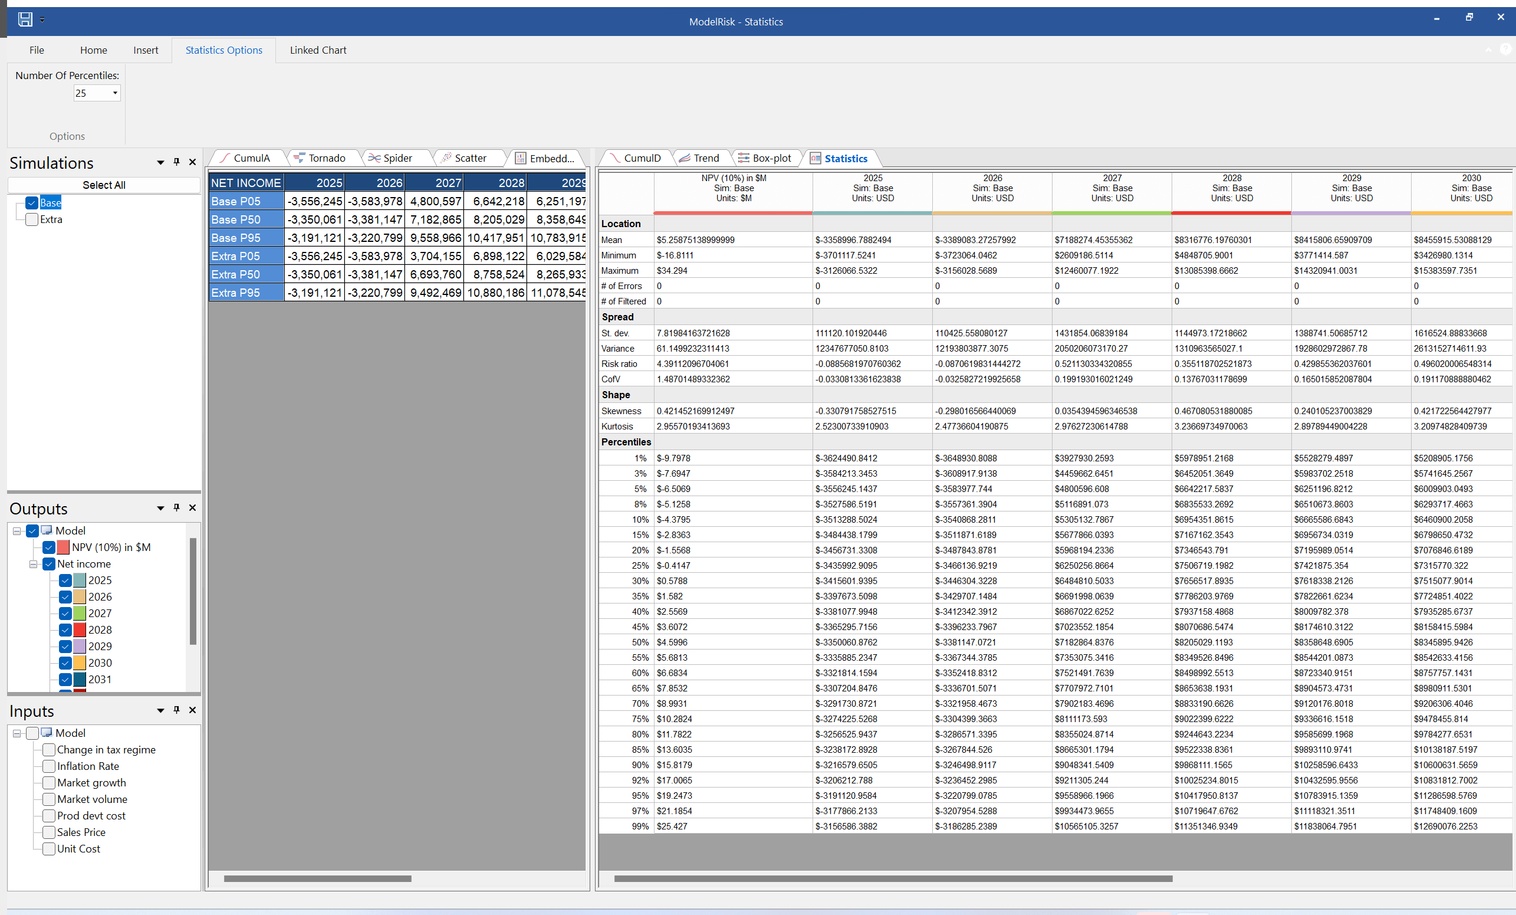This screenshot has height=915, width=1516.
Task: Uncheck the Extra simulation
Action: coord(31,219)
